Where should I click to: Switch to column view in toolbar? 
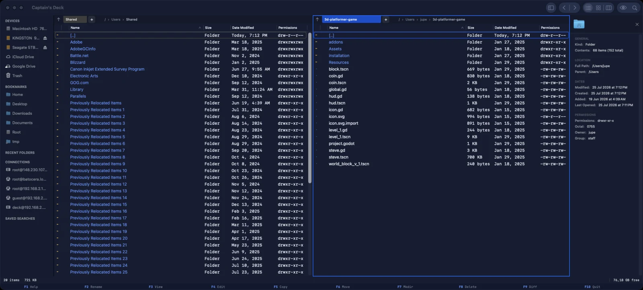pos(608,8)
